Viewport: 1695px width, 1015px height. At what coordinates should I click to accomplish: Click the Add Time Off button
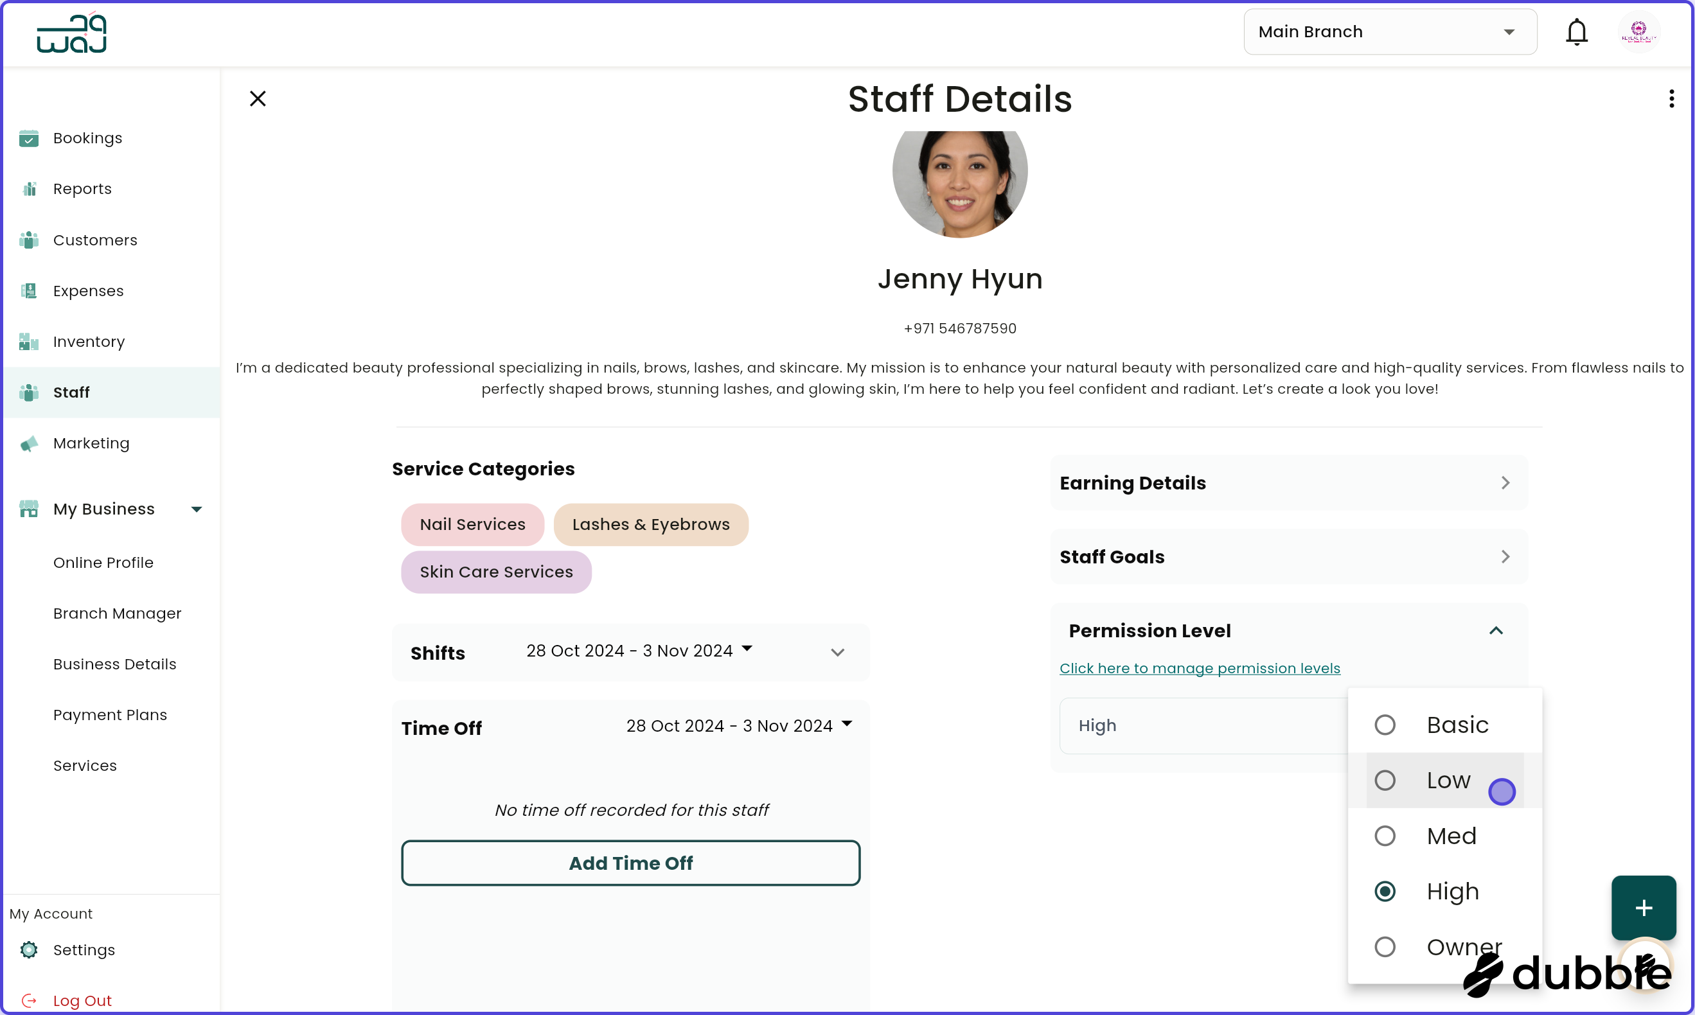tap(631, 863)
